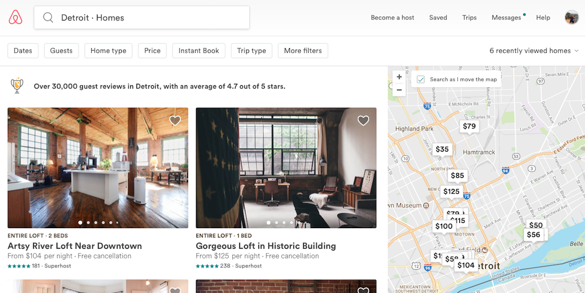Click the trophy icon beside the reviews banner
Viewport: 585px width, 293px height.
18,85
